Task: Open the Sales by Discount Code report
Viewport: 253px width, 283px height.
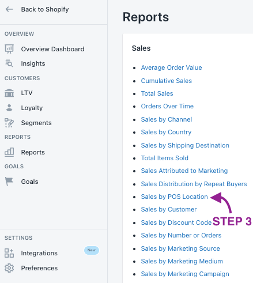Action: pos(176,222)
